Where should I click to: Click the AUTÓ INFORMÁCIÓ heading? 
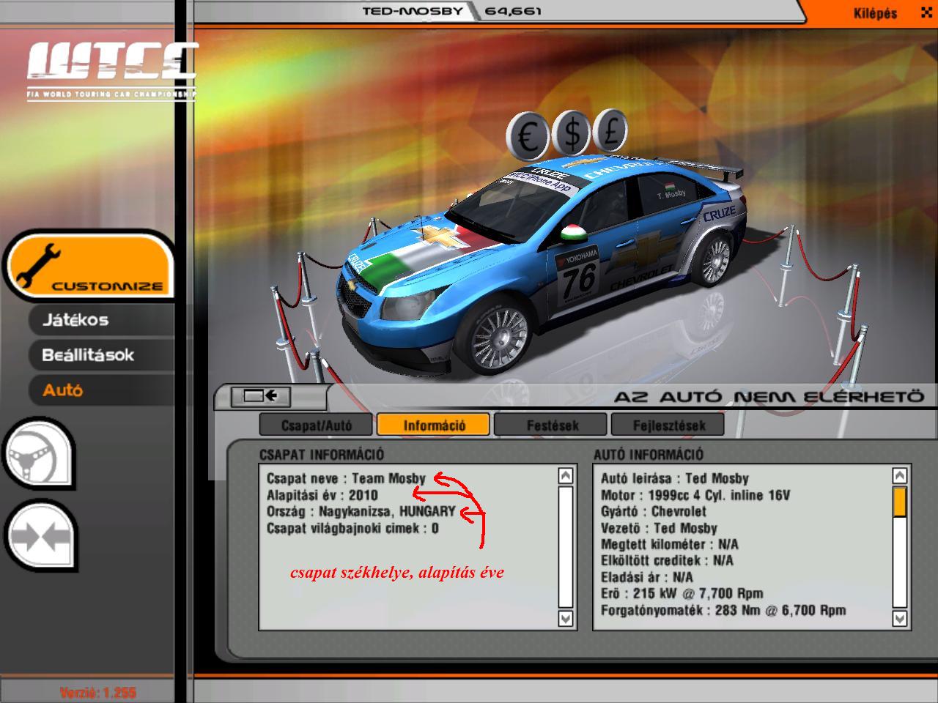coord(649,455)
